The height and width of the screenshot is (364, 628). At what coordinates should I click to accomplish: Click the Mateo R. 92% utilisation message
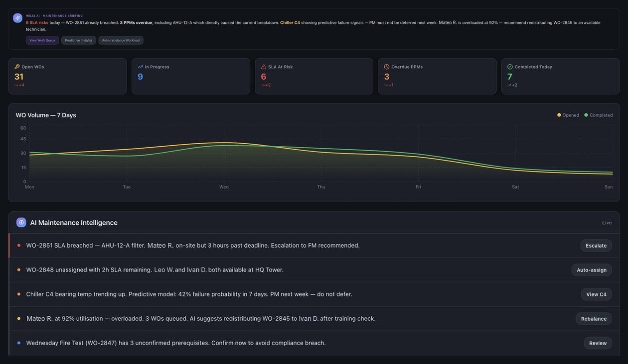201,319
